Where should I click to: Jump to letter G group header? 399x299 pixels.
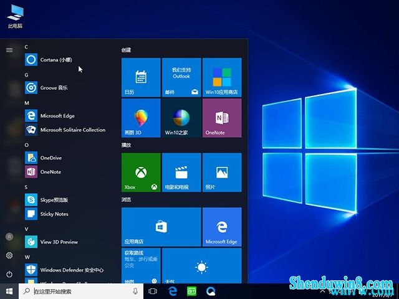(26, 75)
